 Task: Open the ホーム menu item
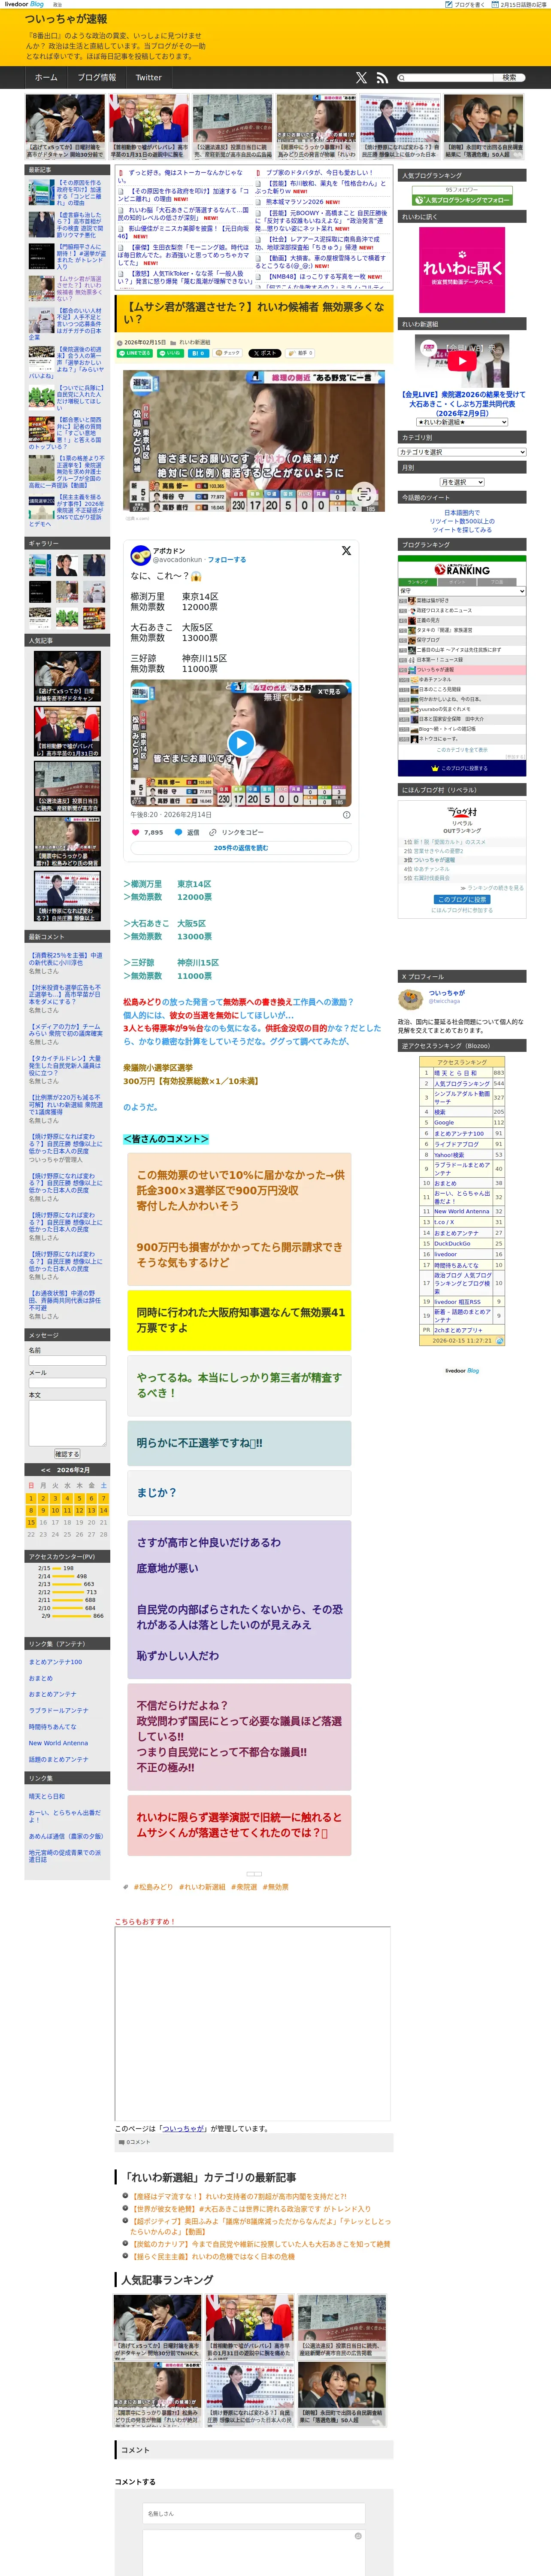coord(46,77)
